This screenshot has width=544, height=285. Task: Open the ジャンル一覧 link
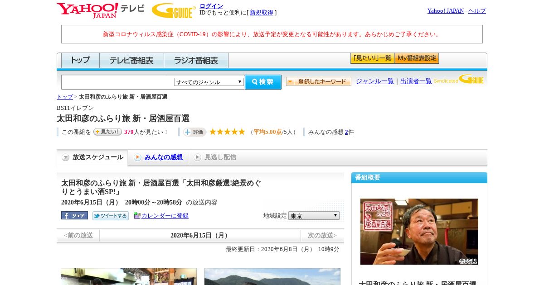(x=375, y=81)
